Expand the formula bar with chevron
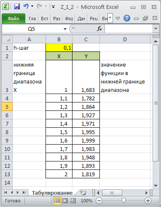Image resolution: width=161 pixels, height=207 pixels. pos(156,29)
